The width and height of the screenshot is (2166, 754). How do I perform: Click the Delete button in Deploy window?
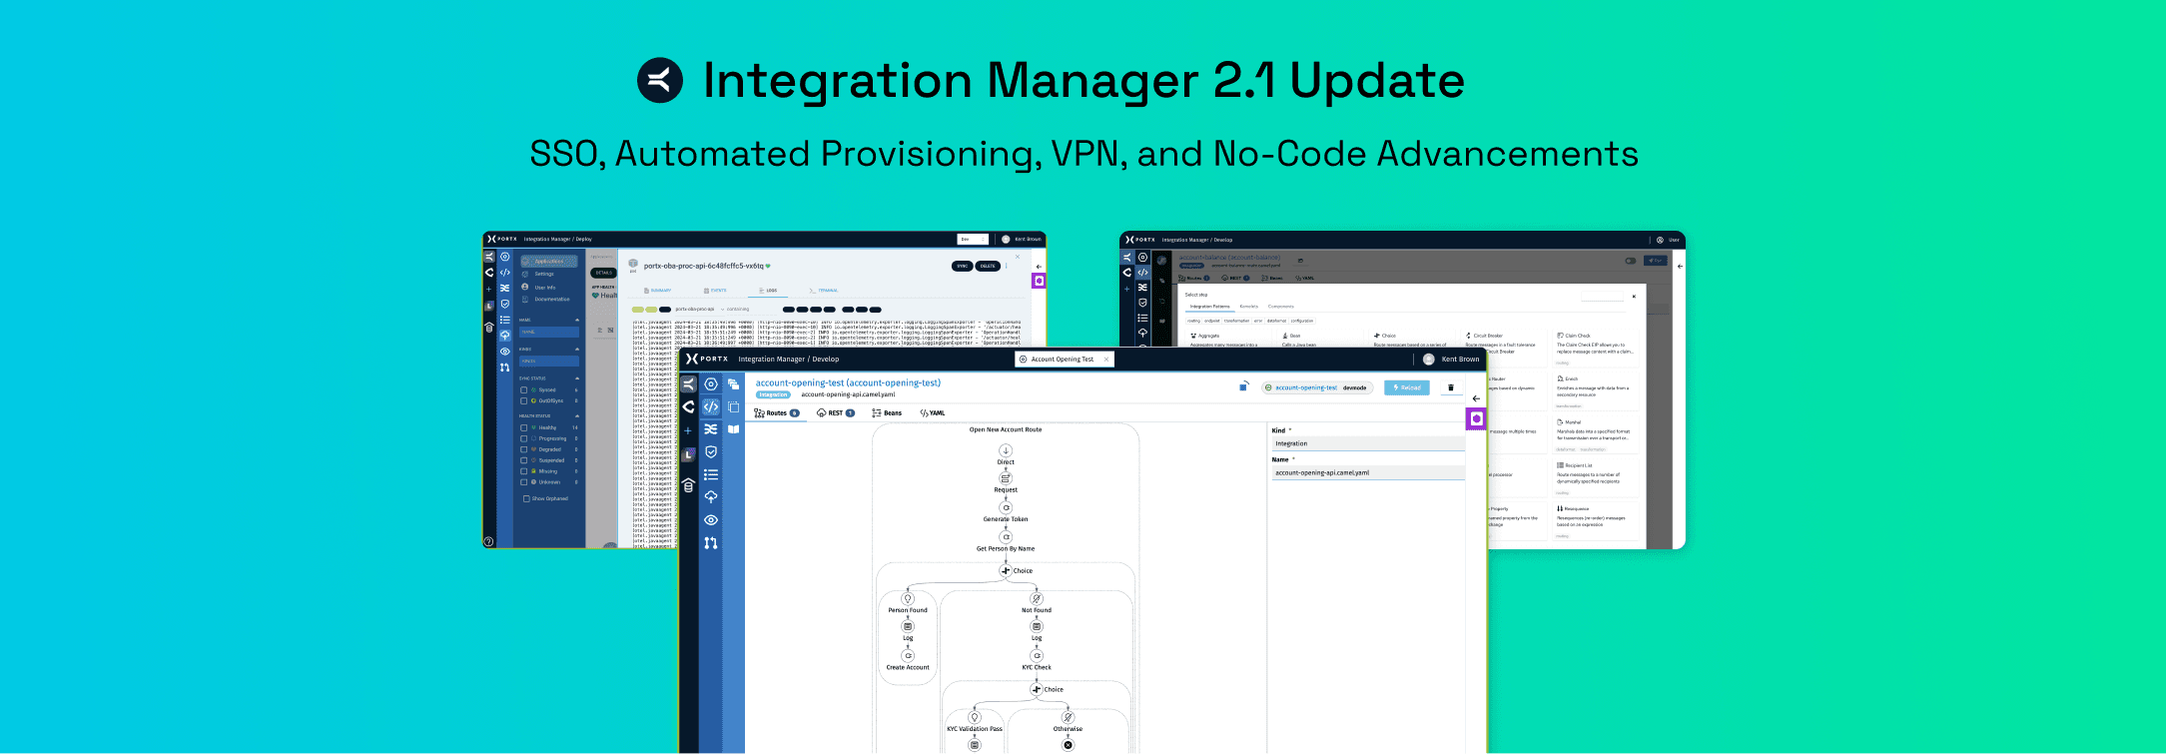(x=988, y=267)
